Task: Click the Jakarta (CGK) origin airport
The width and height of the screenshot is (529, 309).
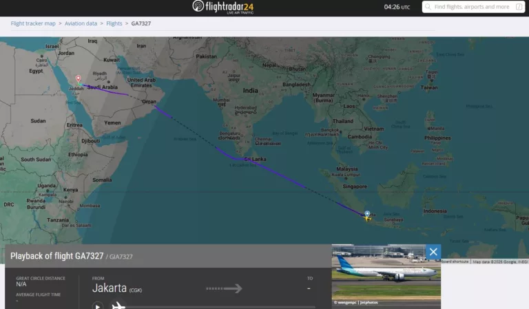Action: tap(116, 288)
